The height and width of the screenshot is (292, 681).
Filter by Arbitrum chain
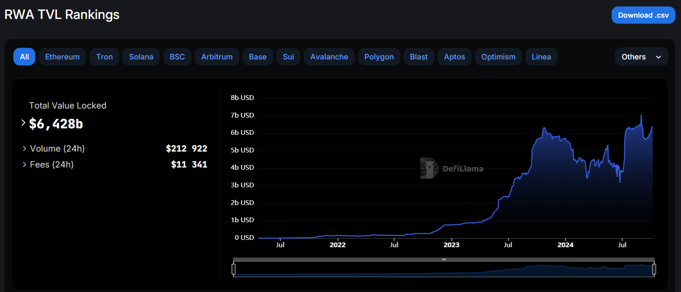[217, 57]
